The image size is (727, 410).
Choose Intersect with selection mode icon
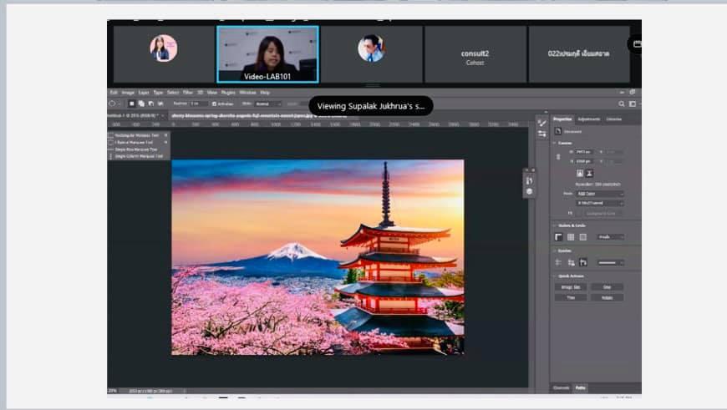click(161, 104)
